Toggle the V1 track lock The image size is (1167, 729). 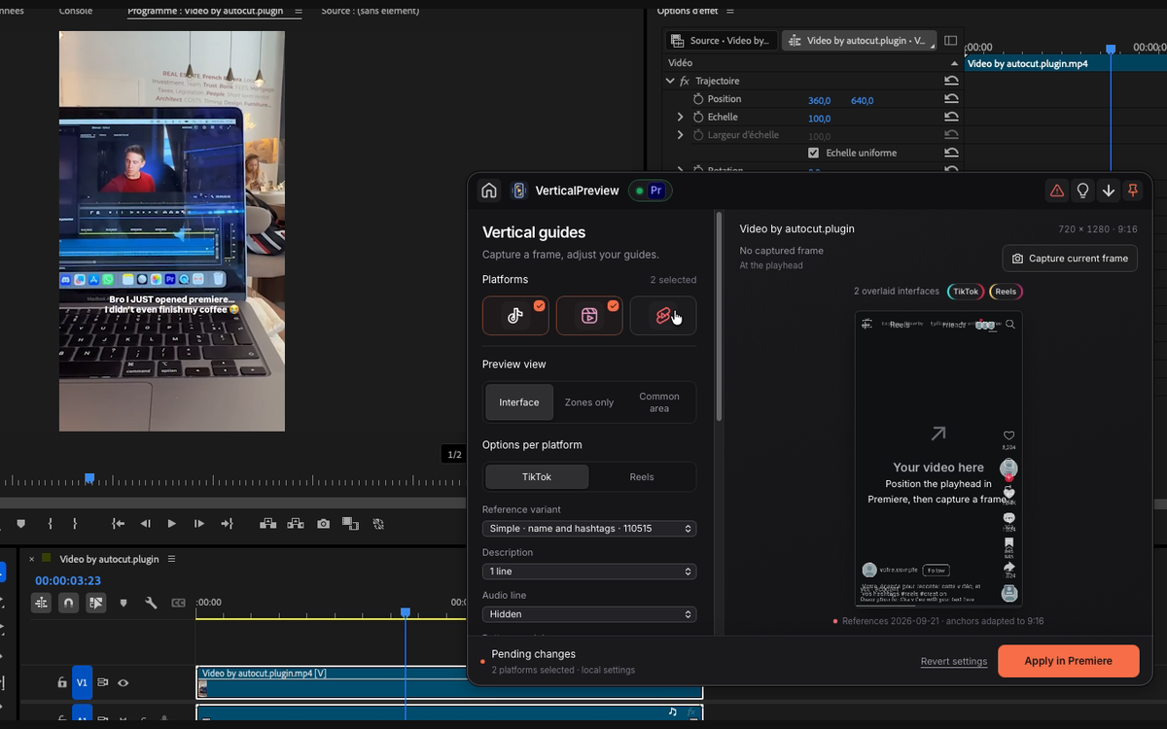coord(62,683)
